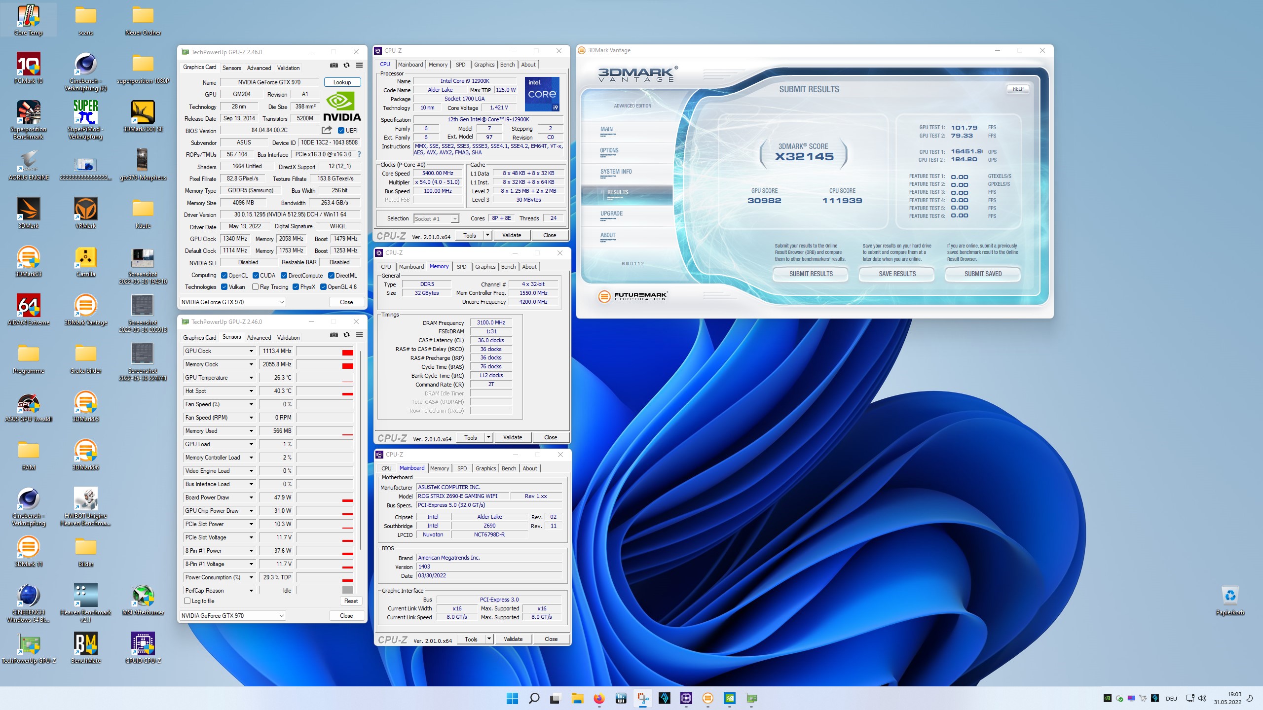This screenshot has width=1263, height=710.
Task: Expand the GPU Clock sensor dropdown
Action: [251, 351]
